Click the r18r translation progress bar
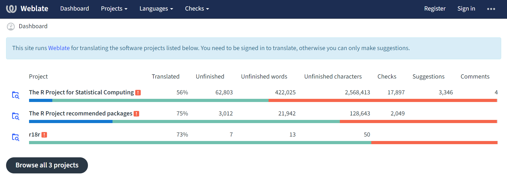 (263, 143)
